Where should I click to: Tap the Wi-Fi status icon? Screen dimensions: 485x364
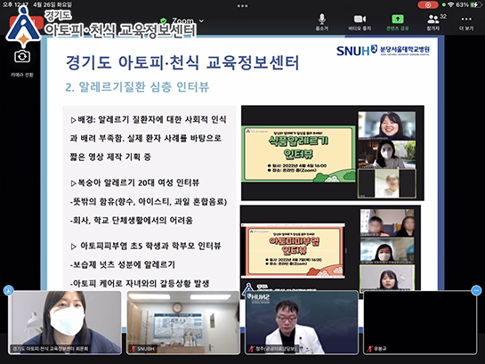450,4
